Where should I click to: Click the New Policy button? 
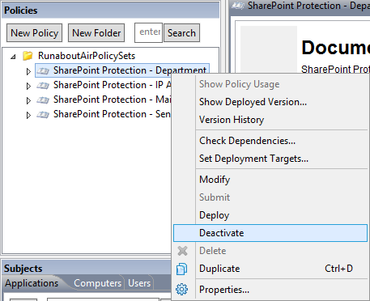34,33
